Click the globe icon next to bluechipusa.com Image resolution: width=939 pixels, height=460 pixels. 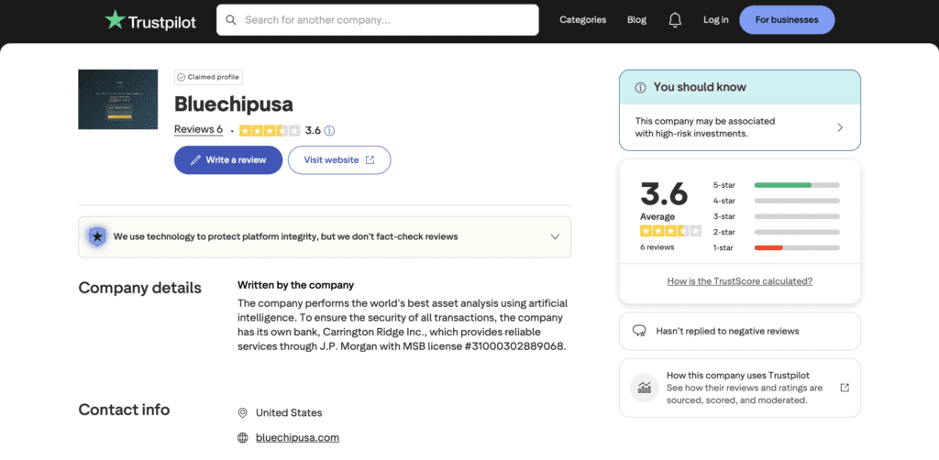pos(243,437)
